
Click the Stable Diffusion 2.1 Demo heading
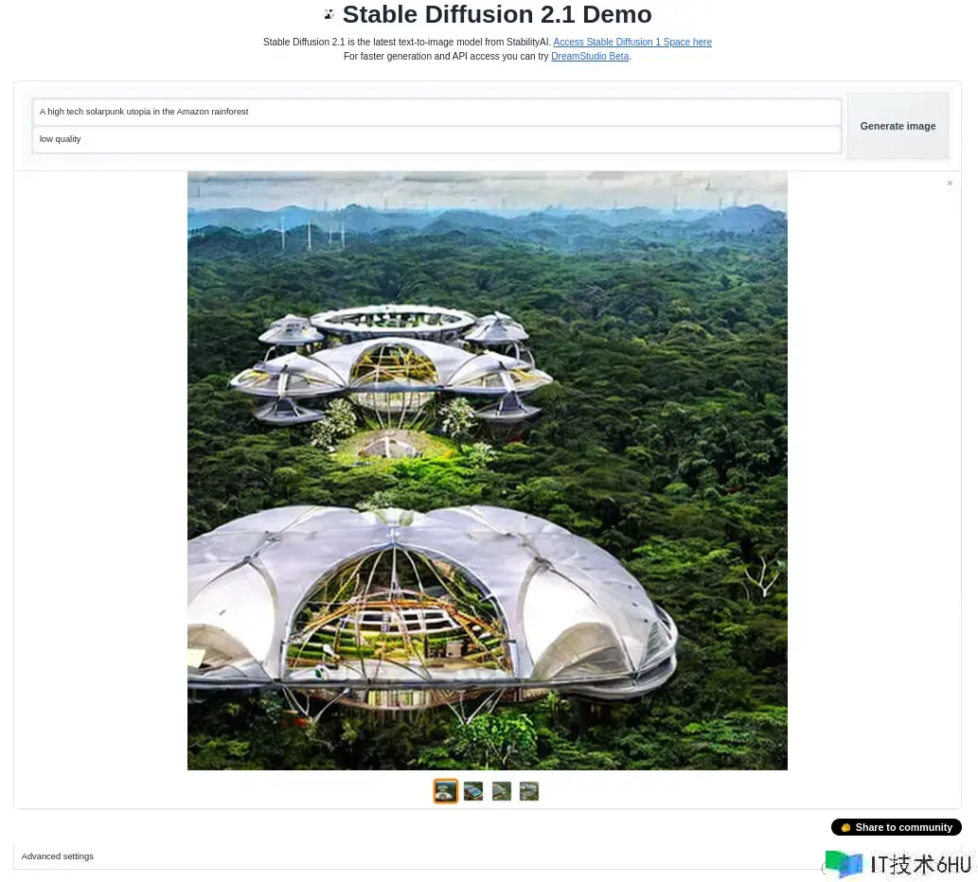(496, 14)
